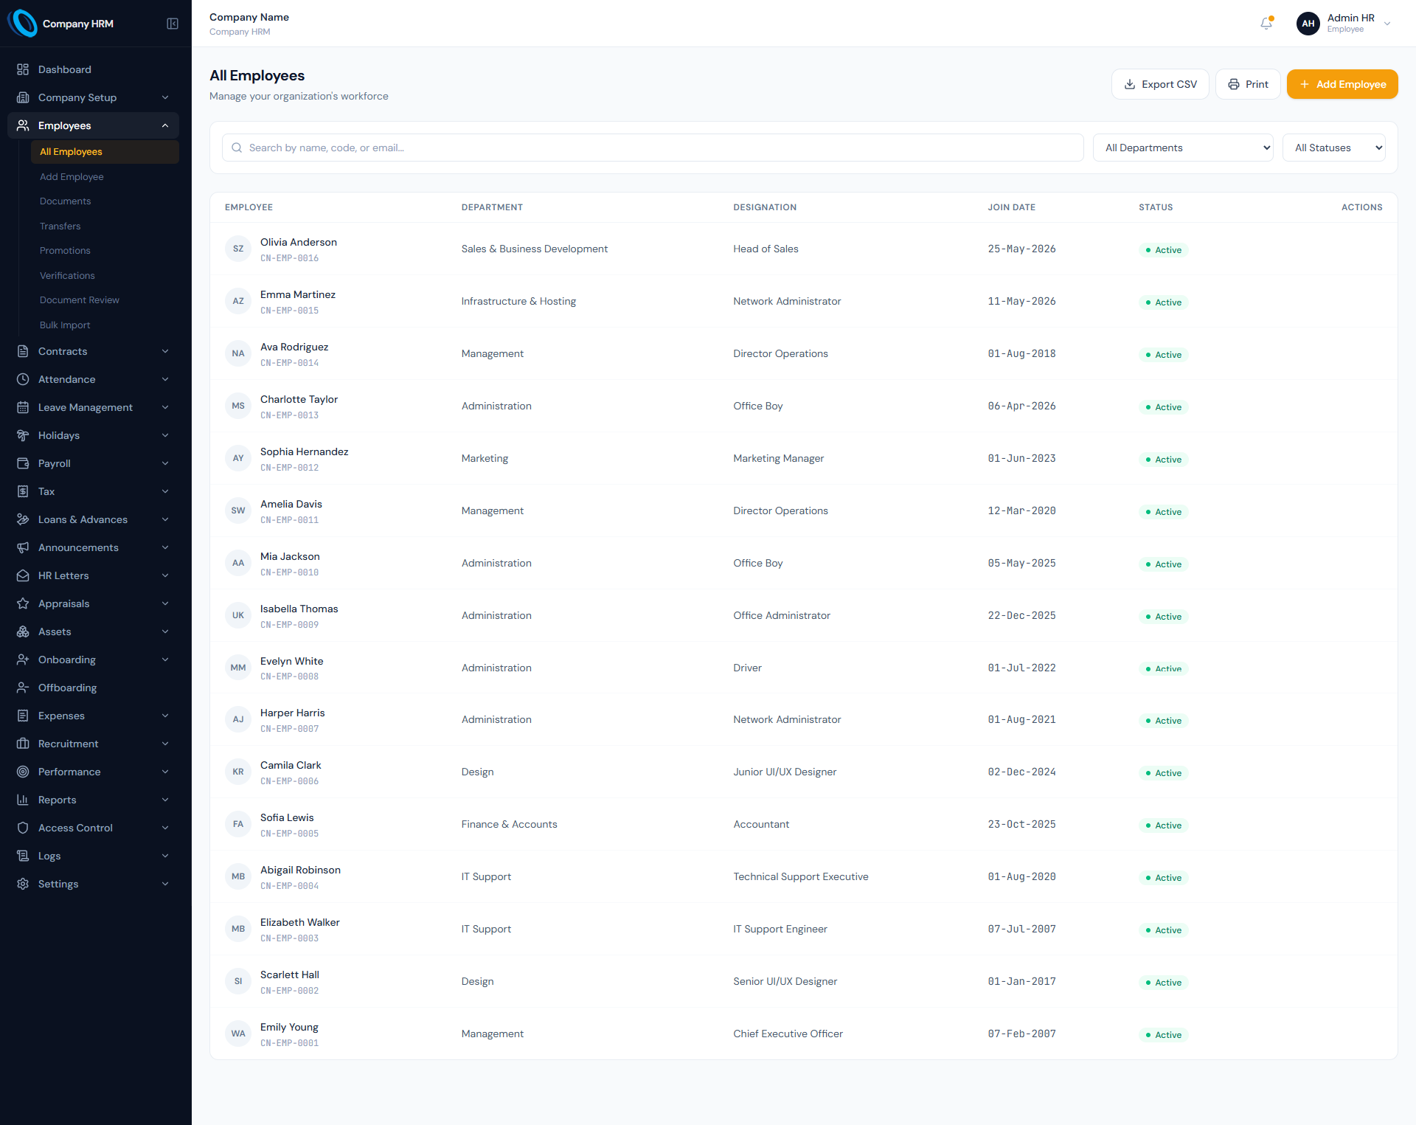1416x1125 pixels.
Task: Click the Finance & Accounts department cell
Action: coord(509,824)
